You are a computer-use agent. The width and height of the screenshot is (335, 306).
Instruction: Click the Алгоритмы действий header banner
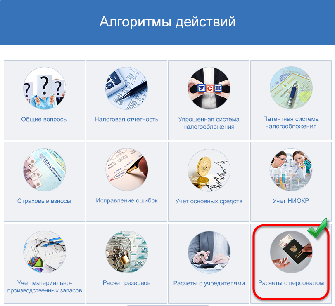tap(168, 22)
